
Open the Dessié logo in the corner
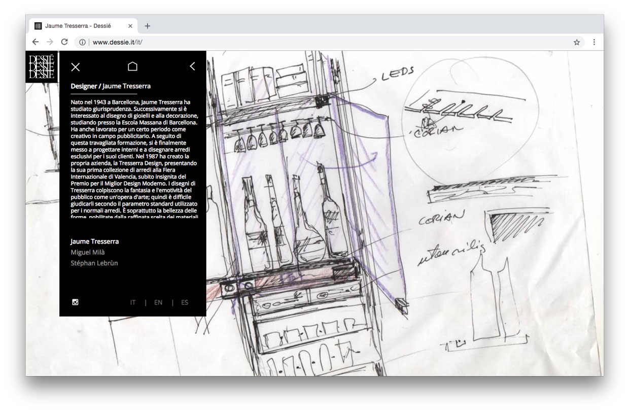[x=42, y=66]
